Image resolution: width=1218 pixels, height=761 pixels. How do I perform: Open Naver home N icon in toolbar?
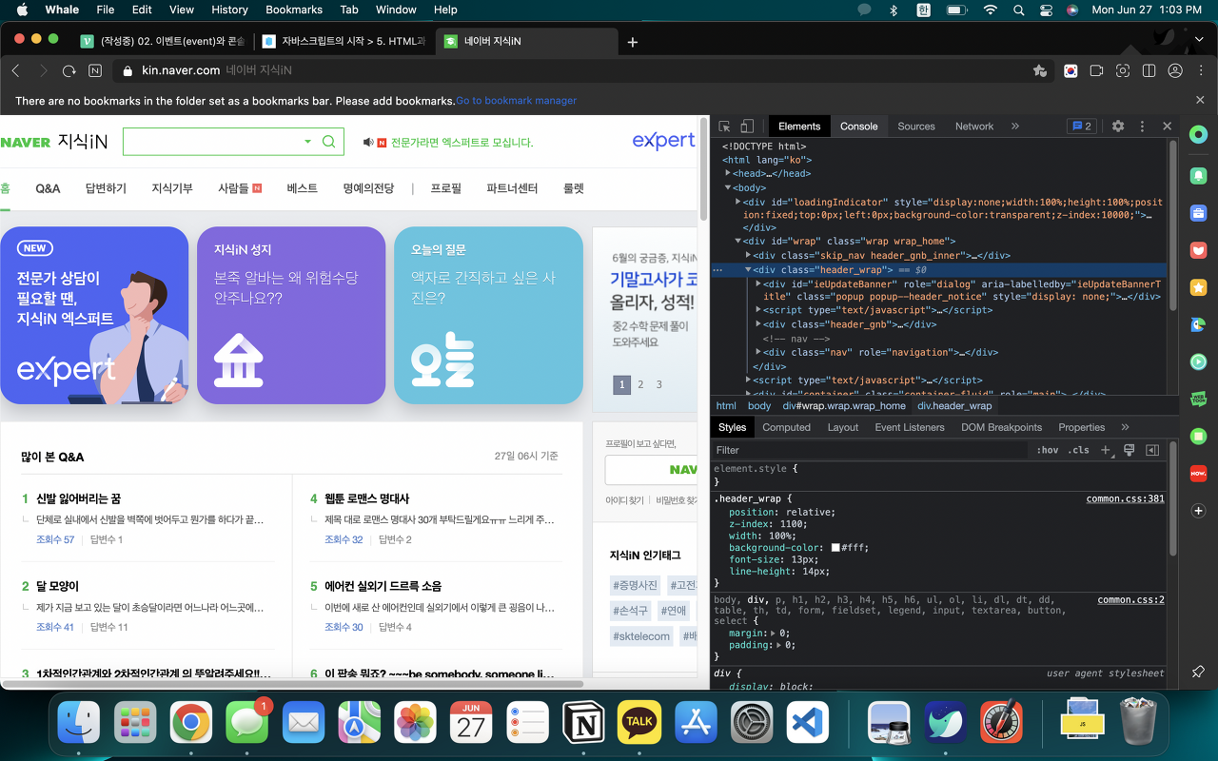95,70
